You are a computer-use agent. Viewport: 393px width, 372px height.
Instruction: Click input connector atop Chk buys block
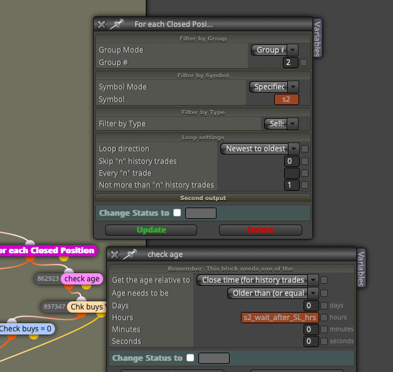[81, 299]
